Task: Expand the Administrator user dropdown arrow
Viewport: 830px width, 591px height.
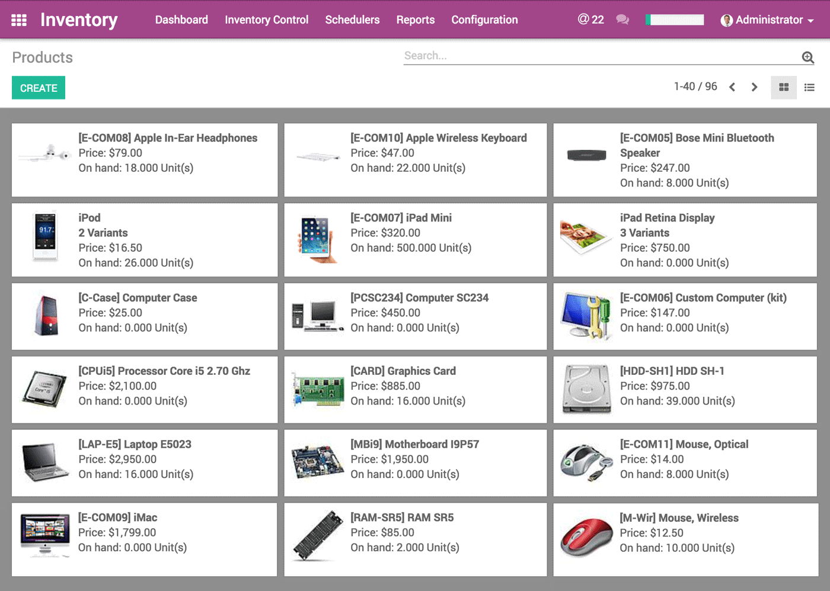Action: [810, 21]
